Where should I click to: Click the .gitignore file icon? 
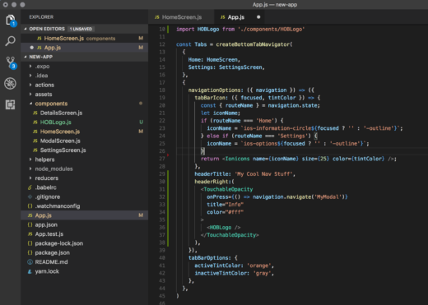coord(30,196)
